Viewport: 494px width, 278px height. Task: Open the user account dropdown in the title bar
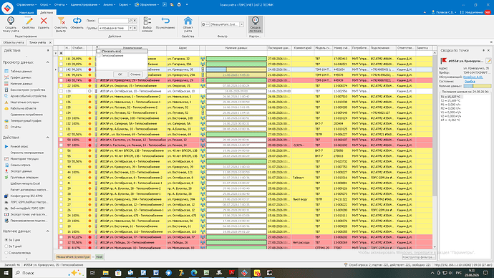click(x=444, y=12)
